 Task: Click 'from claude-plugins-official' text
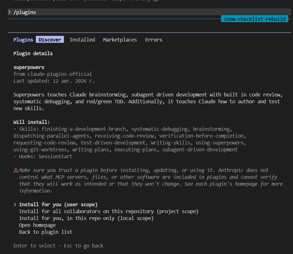click(x=53, y=74)
